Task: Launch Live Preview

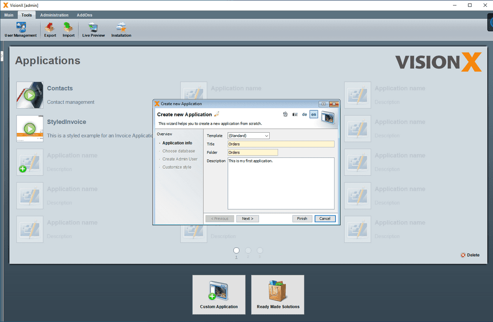Action: coord(93,29)
